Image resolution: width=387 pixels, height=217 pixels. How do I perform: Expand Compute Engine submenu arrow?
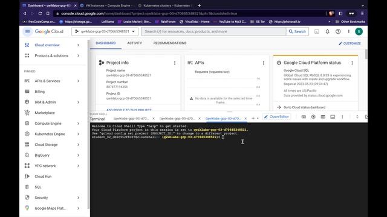pyautogui.click(x=78, y=123)
